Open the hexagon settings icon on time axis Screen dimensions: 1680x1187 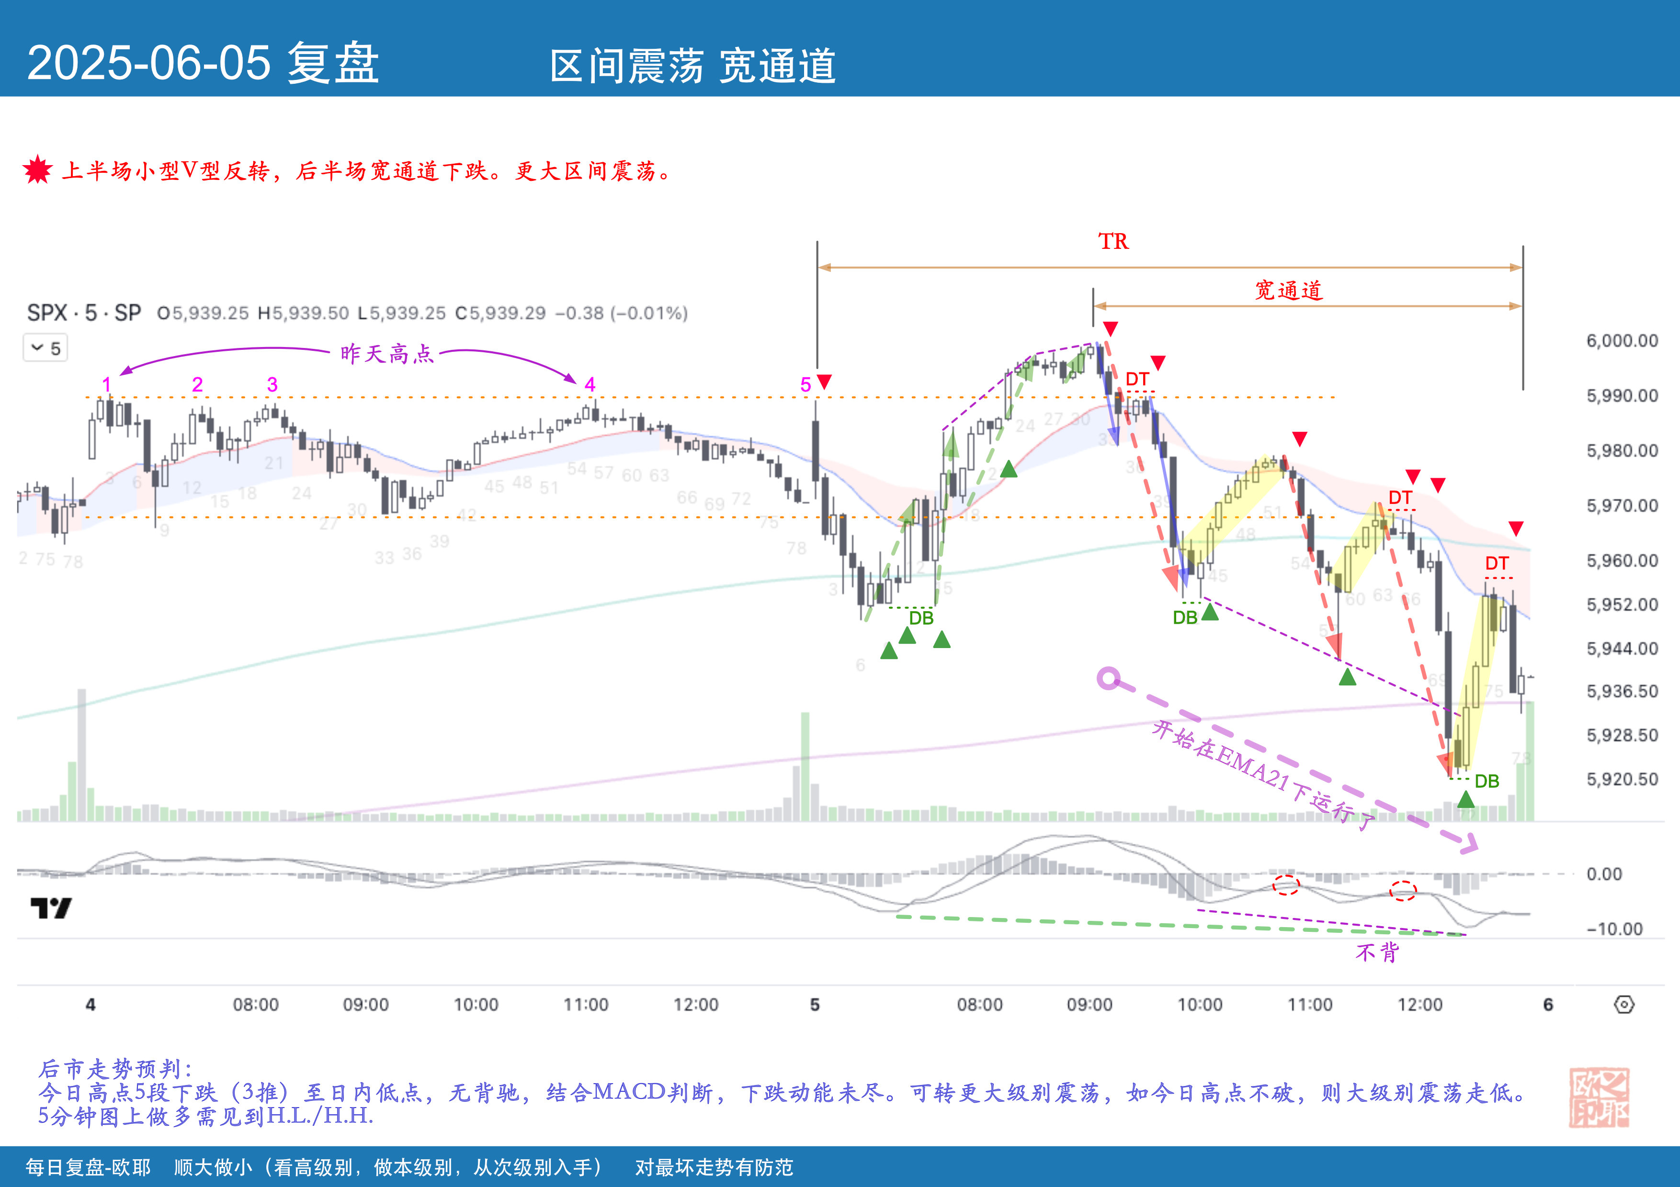pyautogui.click(x=1623, y=1005)
